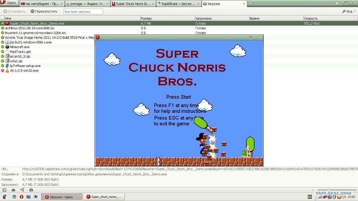
Task: Click the status column header with dots
Action: click(2, 18)
